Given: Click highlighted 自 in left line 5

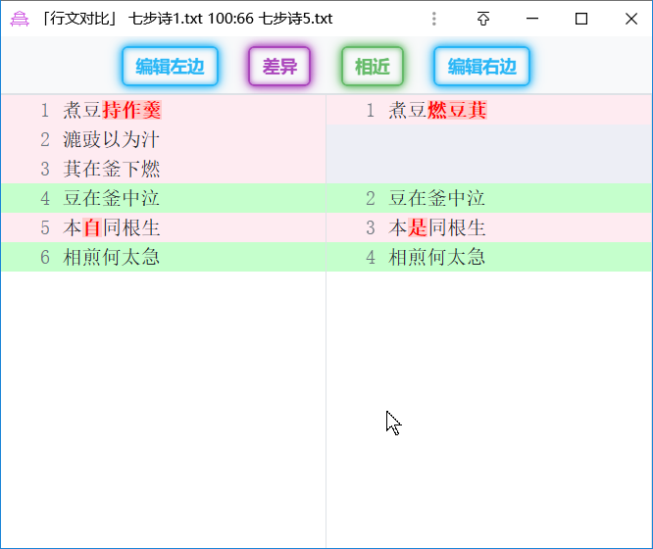Looking at the screenshot, I should point(92,227).
